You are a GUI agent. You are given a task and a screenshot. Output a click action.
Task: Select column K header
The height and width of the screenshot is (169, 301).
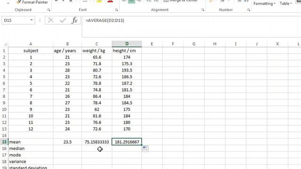click(277, 44)
